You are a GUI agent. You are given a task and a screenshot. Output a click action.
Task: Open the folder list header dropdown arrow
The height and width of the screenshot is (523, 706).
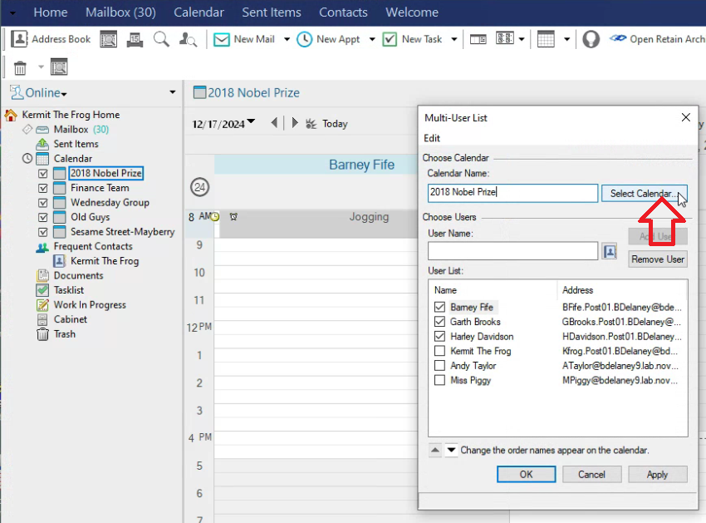(173, 92)
